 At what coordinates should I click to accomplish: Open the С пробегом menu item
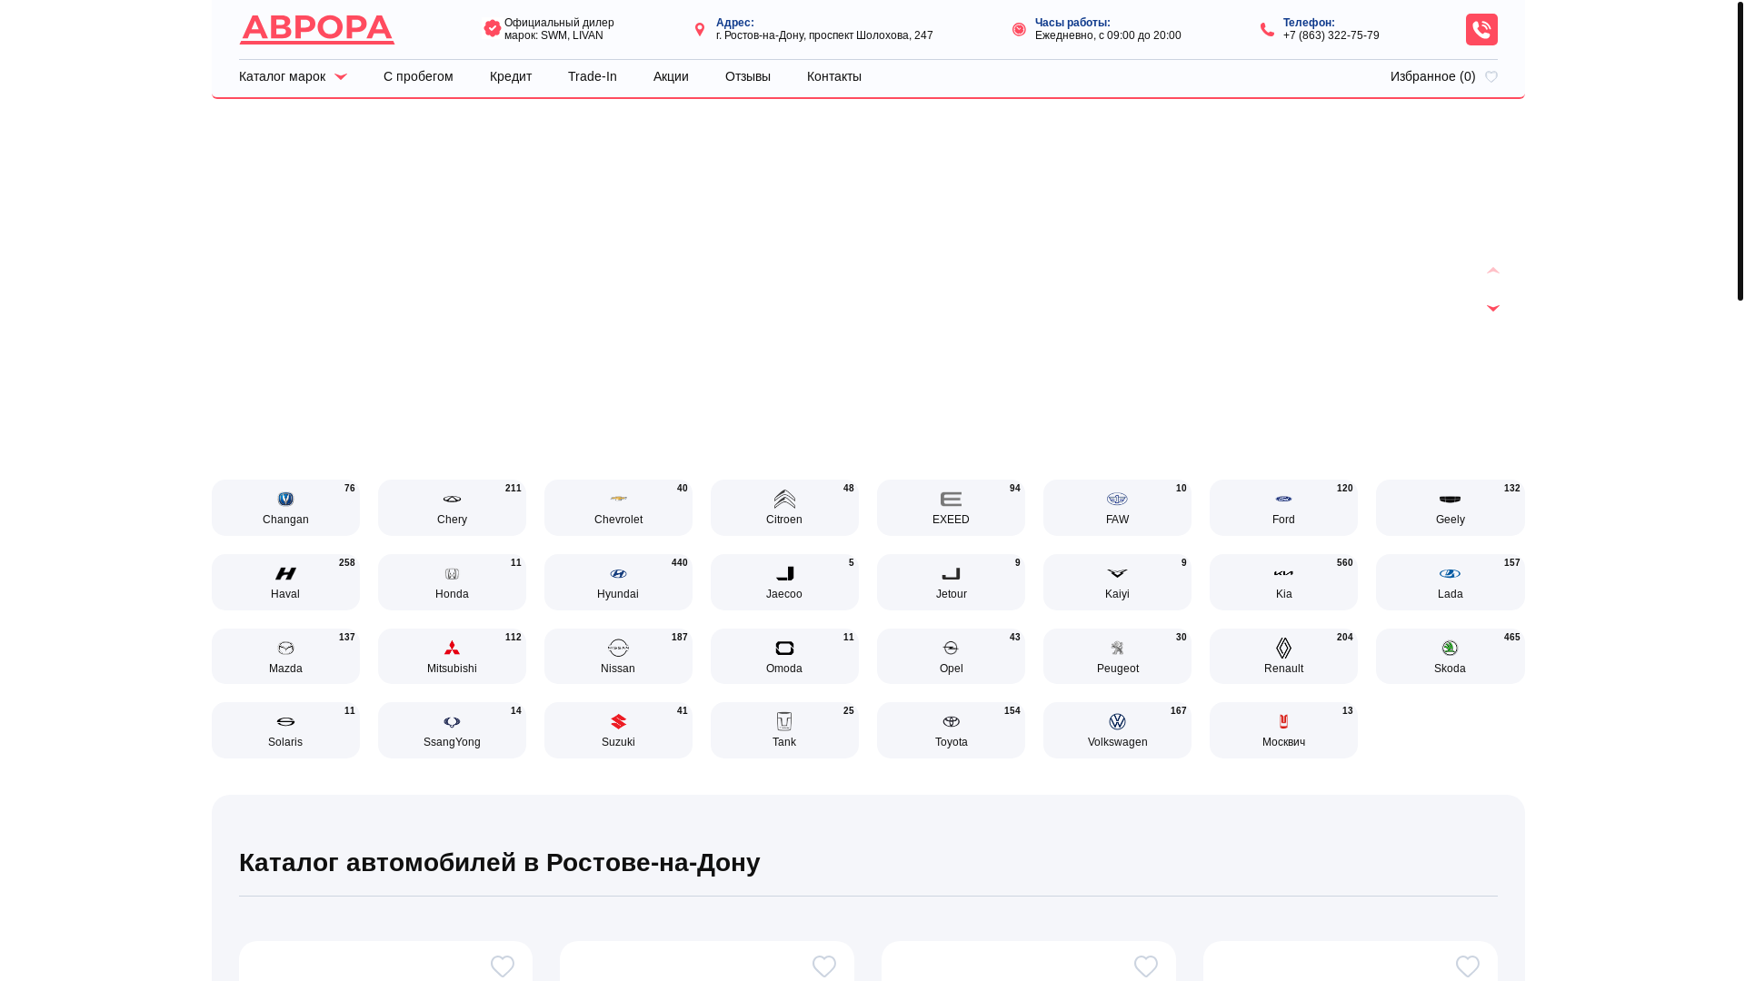418,76
